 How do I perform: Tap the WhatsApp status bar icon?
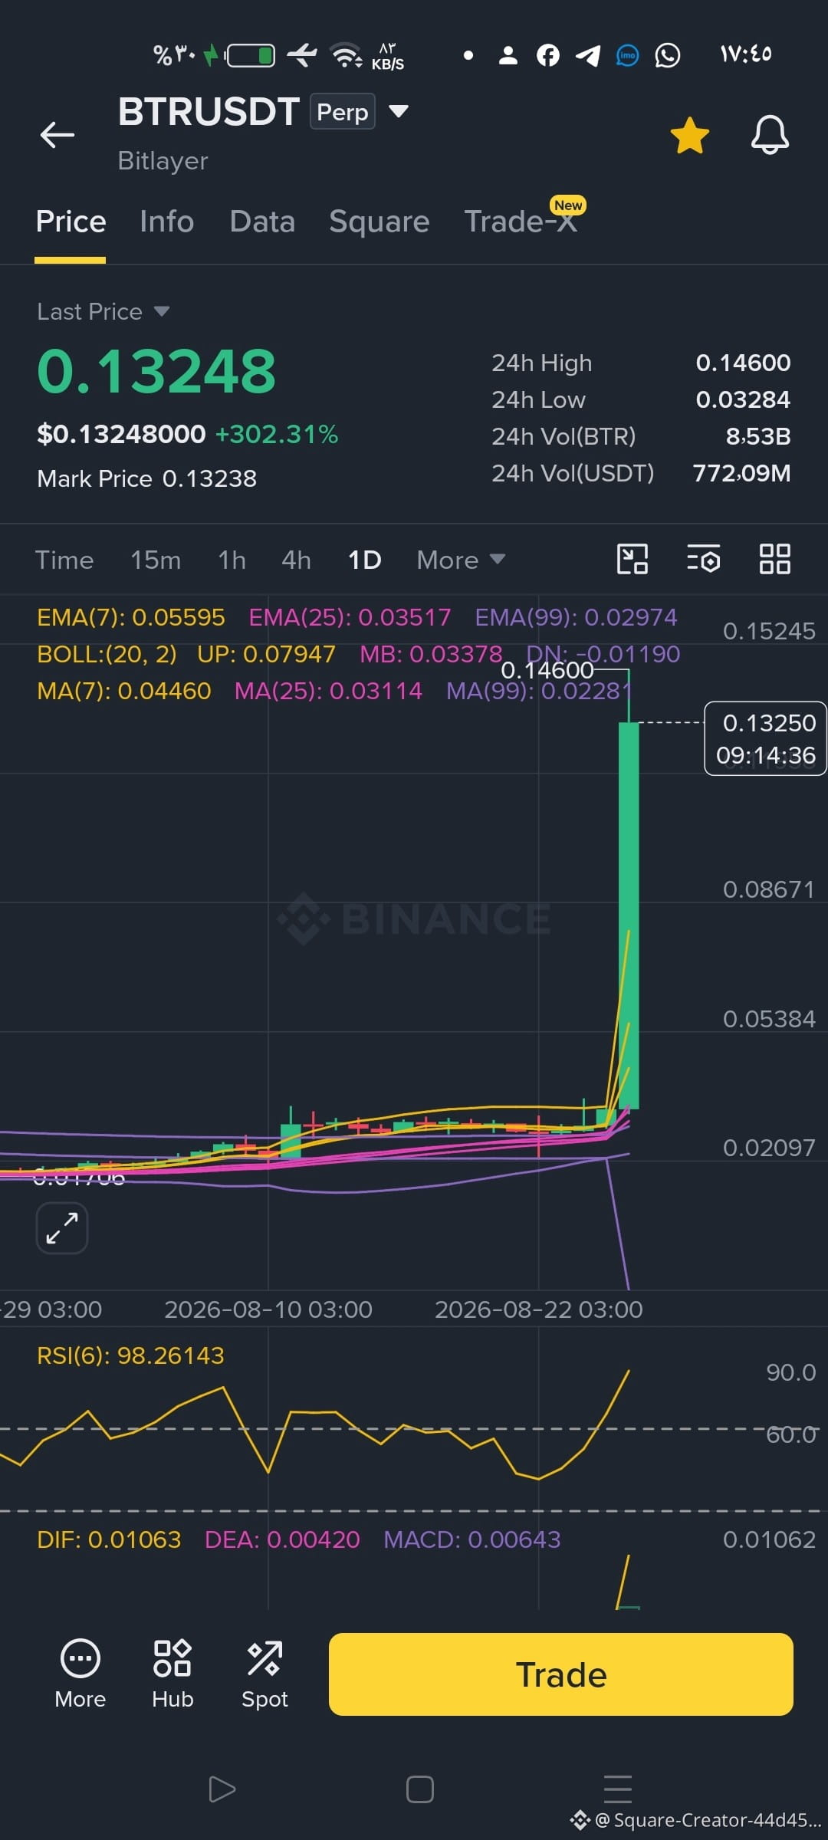tap(668, 55)
